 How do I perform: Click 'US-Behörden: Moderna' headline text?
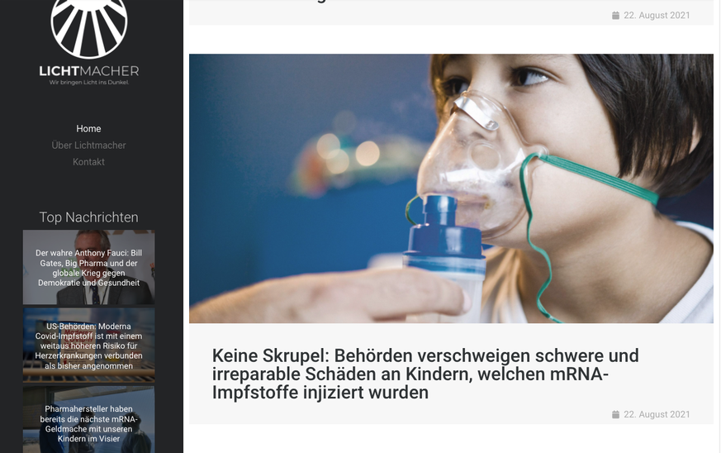88,346
